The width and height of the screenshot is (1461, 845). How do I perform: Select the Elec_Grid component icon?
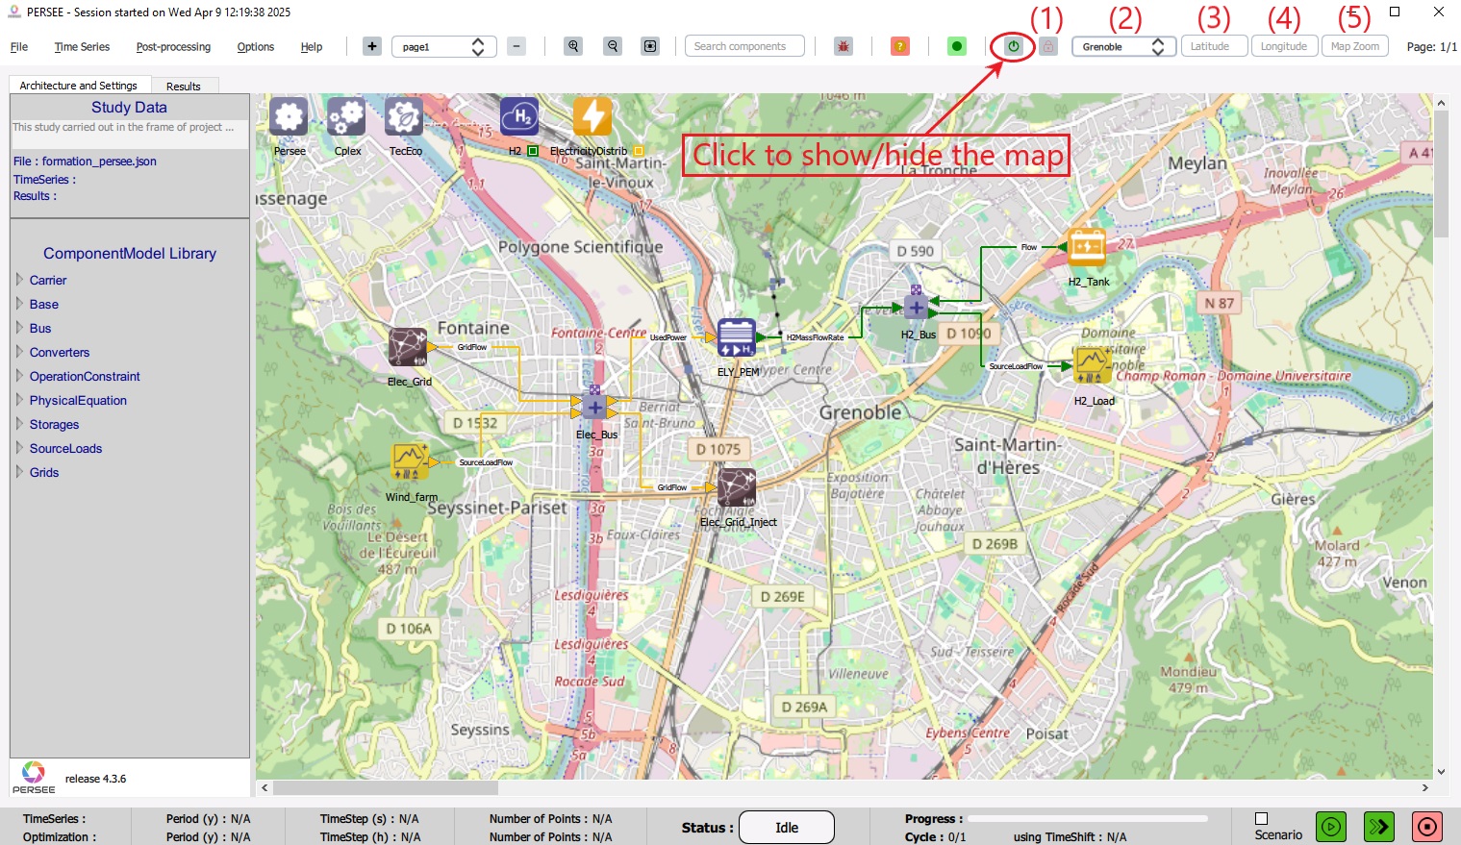[x=408, y=347]
